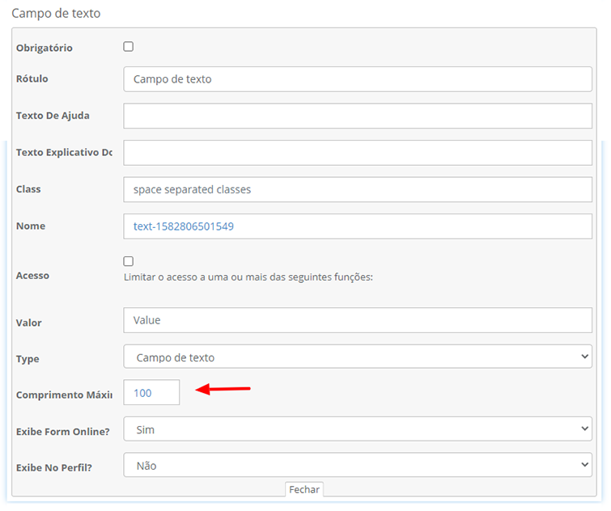Open the Type dropdown

point(357,357)
